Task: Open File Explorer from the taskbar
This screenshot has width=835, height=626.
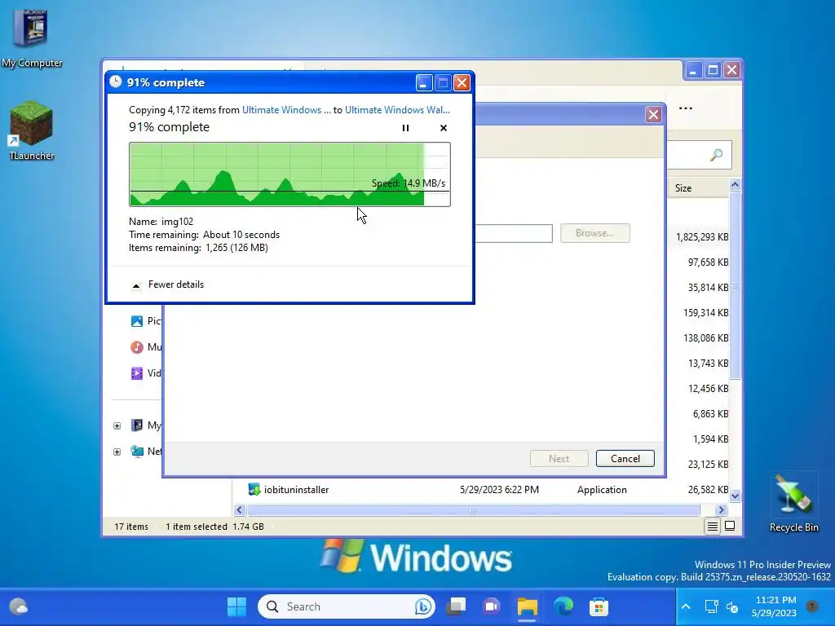Action: pos(528,606)
